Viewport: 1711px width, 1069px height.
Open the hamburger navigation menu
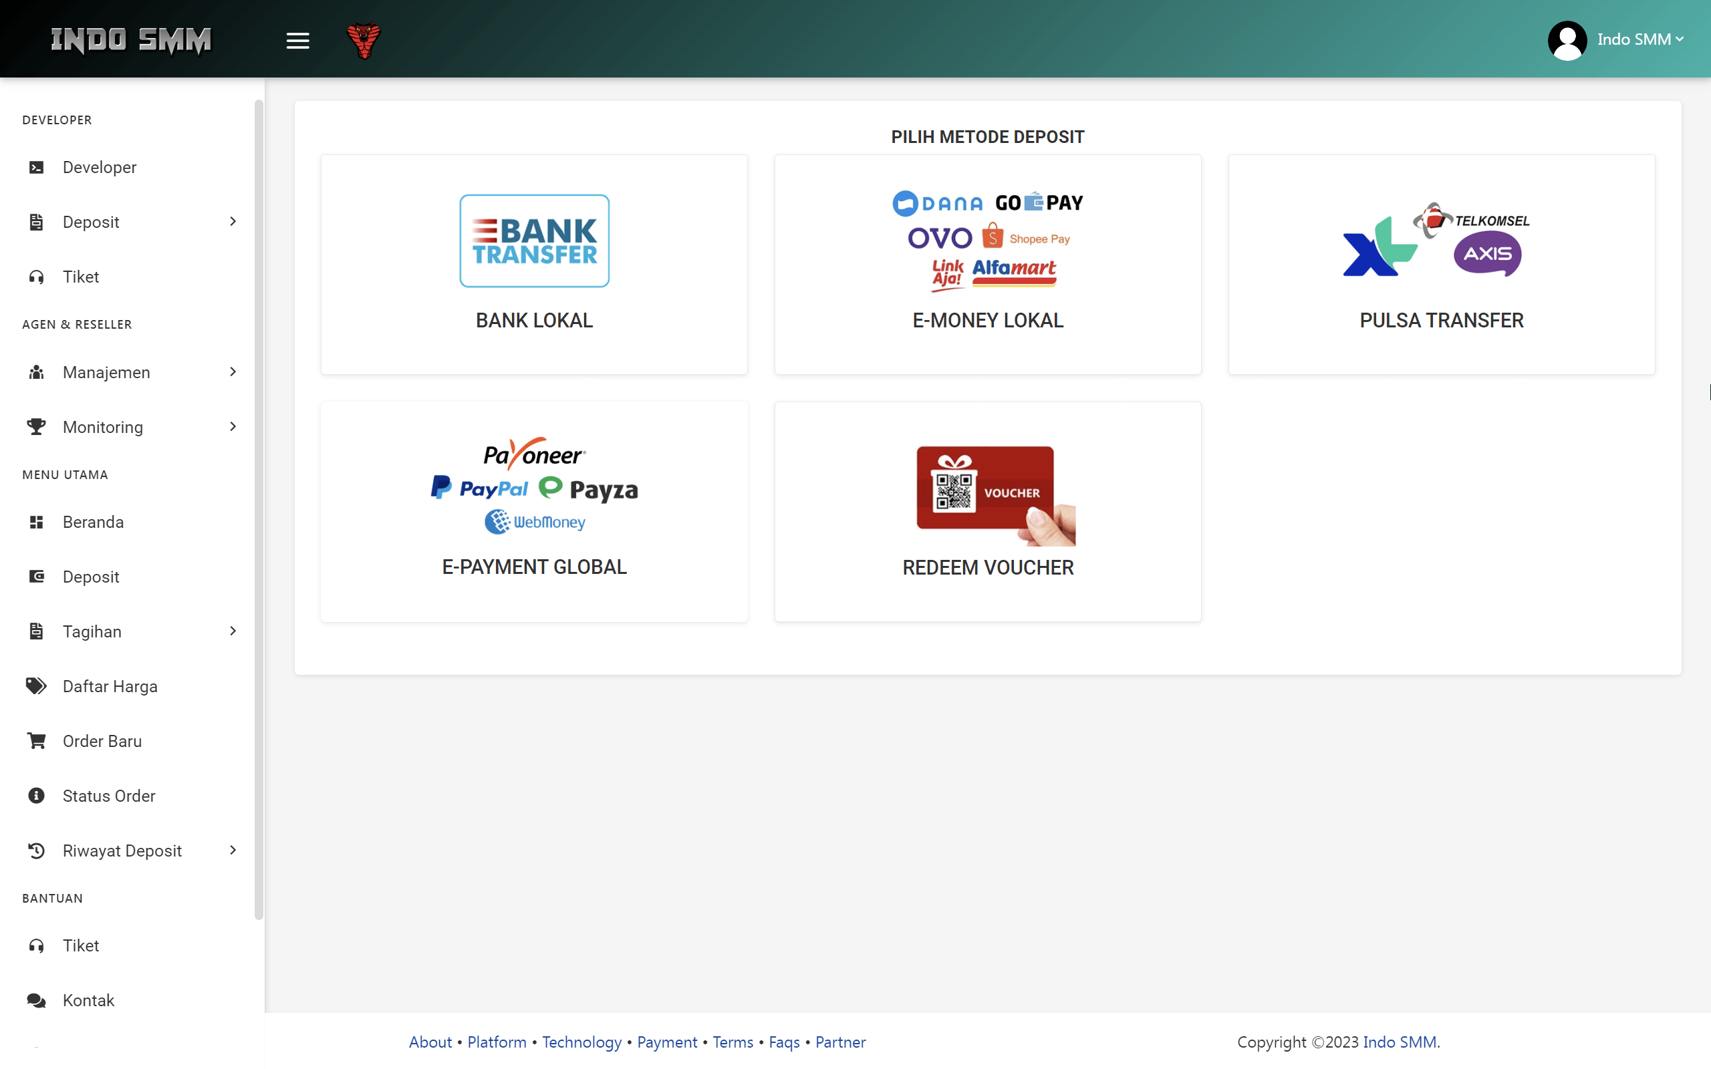[x=297, y=39]
